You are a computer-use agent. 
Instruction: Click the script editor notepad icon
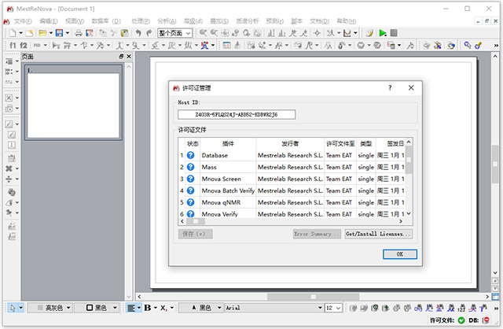pos(369,33)
